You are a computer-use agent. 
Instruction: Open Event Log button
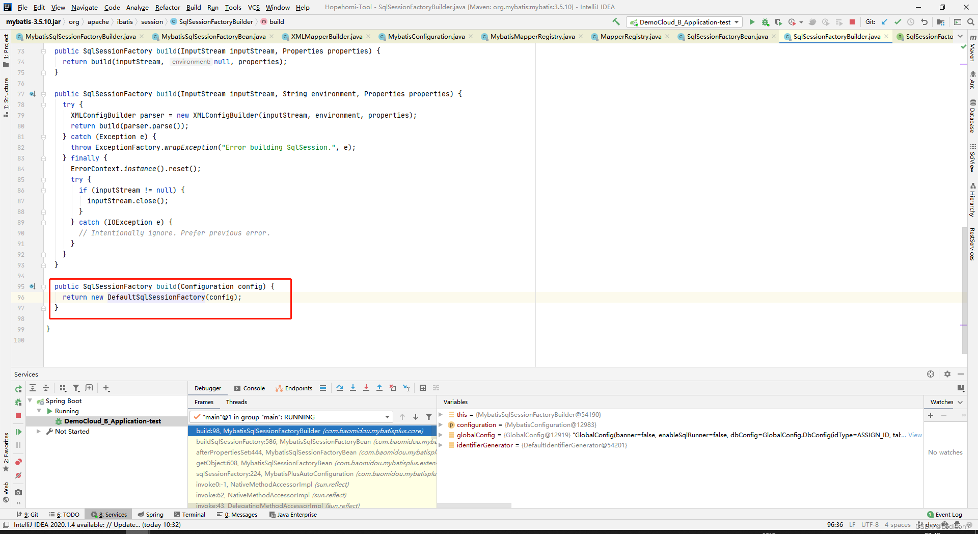[x=945, y=515]
